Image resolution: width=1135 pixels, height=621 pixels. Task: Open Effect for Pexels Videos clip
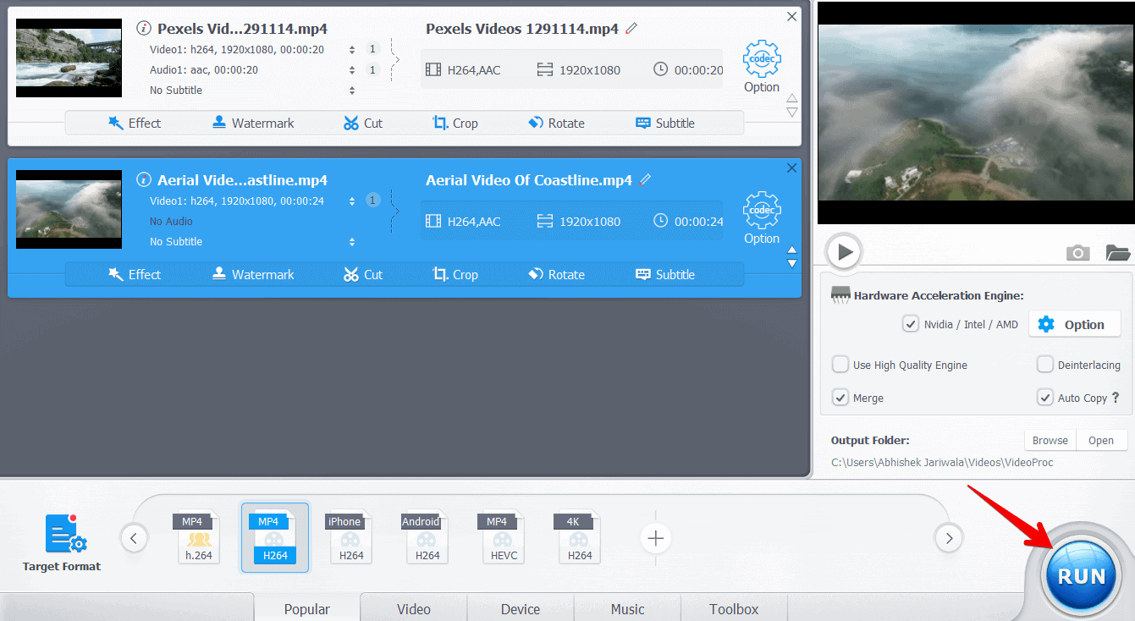[135, 123]
